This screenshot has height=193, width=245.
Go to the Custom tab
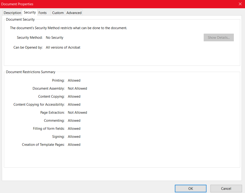coord(58,13)
